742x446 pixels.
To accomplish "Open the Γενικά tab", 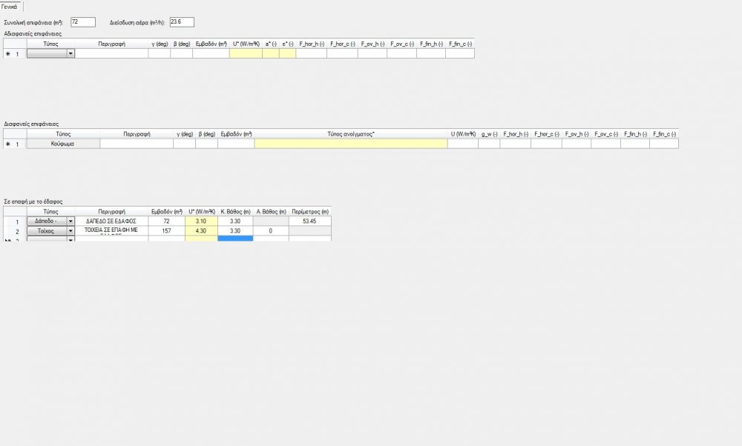I will [x=12, y=6].
